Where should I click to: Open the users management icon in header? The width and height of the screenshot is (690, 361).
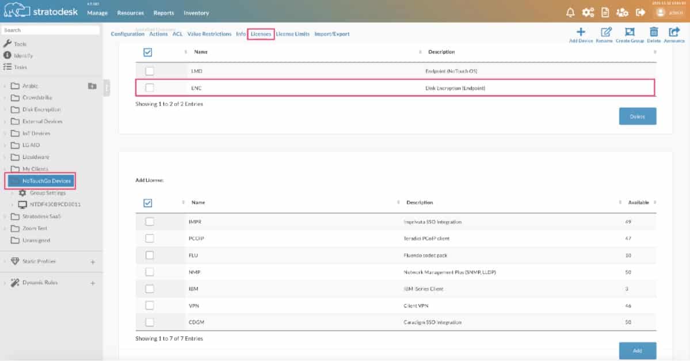click(x=622, y=12)
